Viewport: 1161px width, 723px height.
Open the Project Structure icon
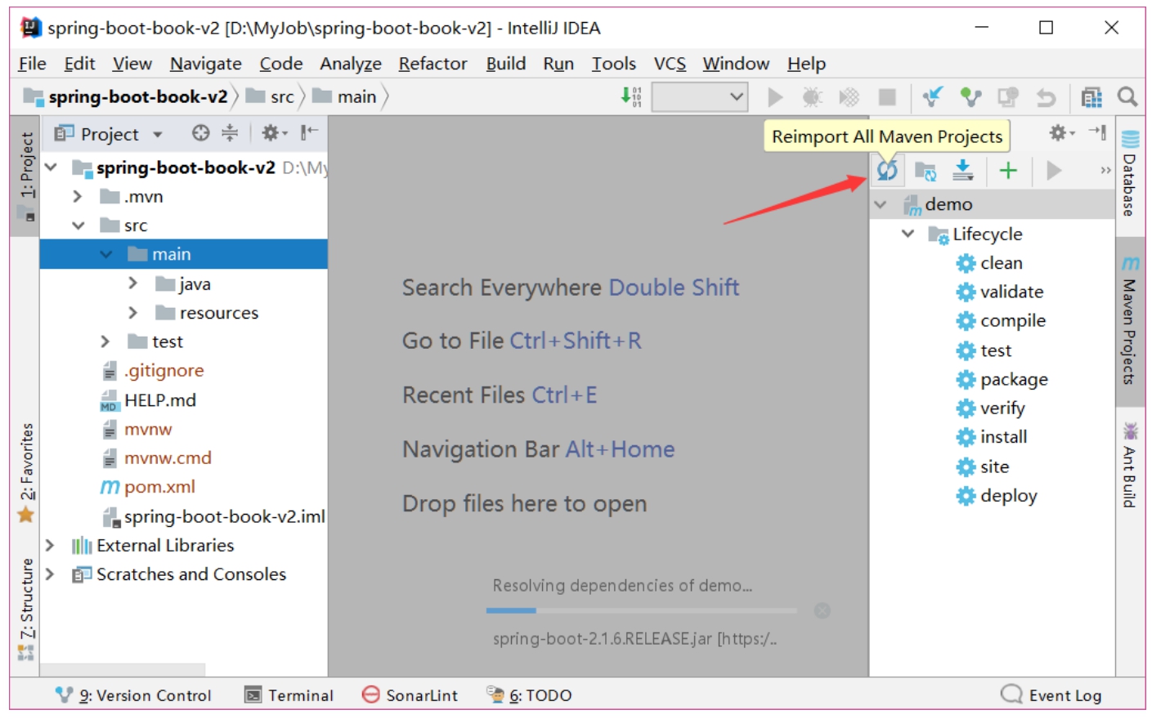[x=1092, y=97]
